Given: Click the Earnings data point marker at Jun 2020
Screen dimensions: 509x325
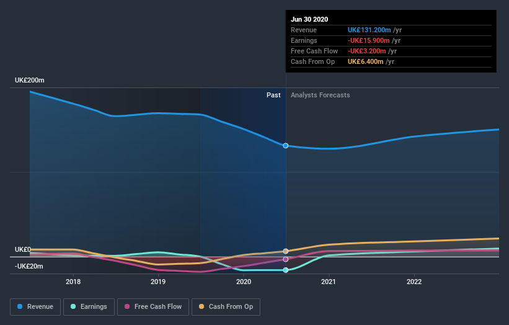Looking at the screenshot, I should (286, 270).
